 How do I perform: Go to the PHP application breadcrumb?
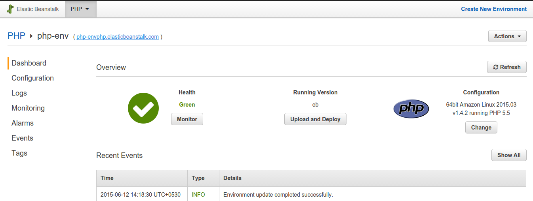(17, 36)
